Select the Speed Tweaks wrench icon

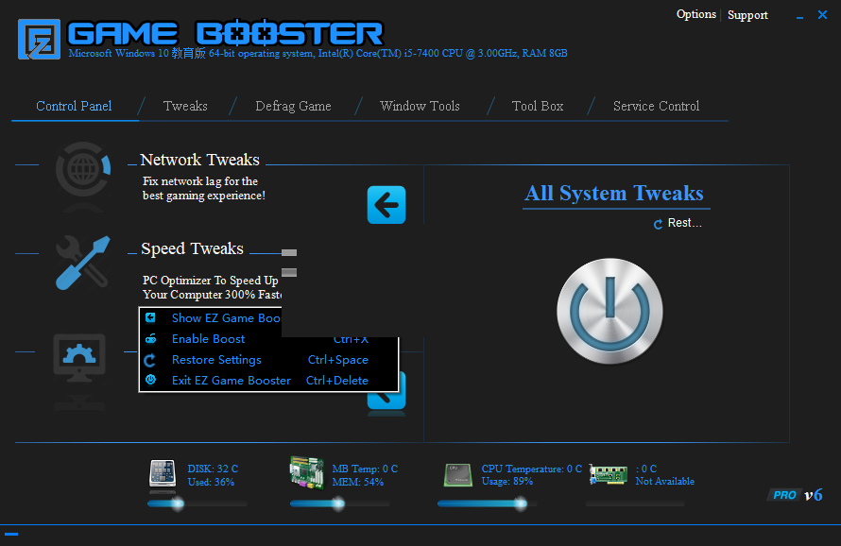pyautogui.click(x=83, y=264)
